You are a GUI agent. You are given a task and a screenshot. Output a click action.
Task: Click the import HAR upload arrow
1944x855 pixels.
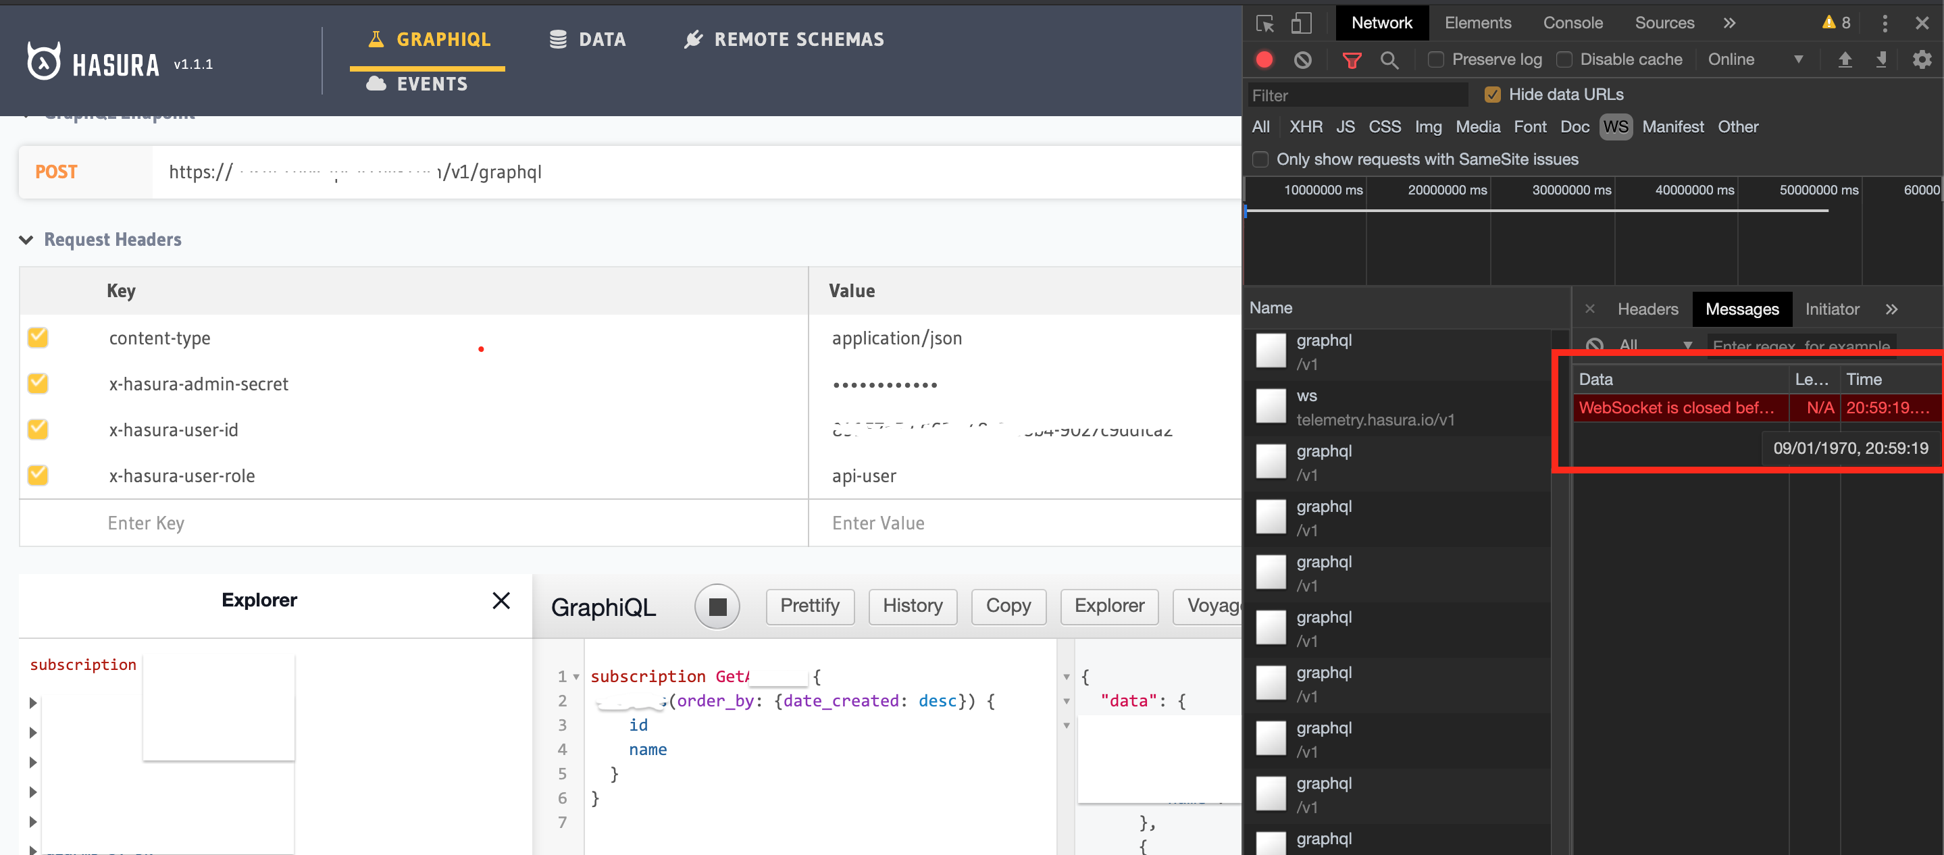click(1845, 59)
